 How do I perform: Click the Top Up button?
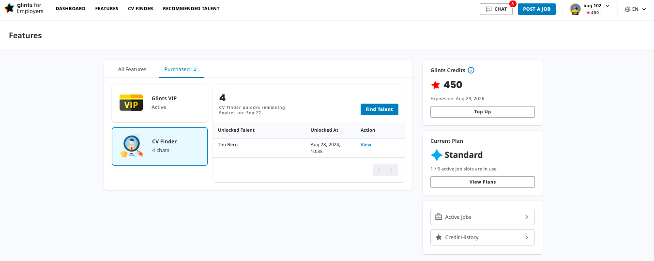click(483, 112)
